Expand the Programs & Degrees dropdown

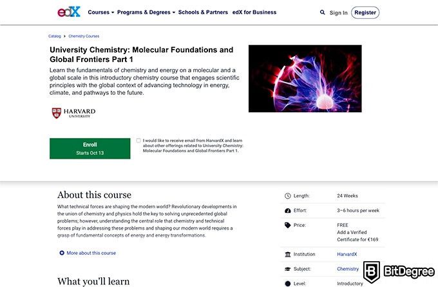click(146, 12)
